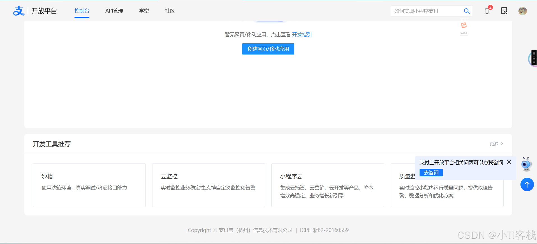537x244 pixels.
Task: Open the 社区 menu item
Action: click(x=170, y=11)
